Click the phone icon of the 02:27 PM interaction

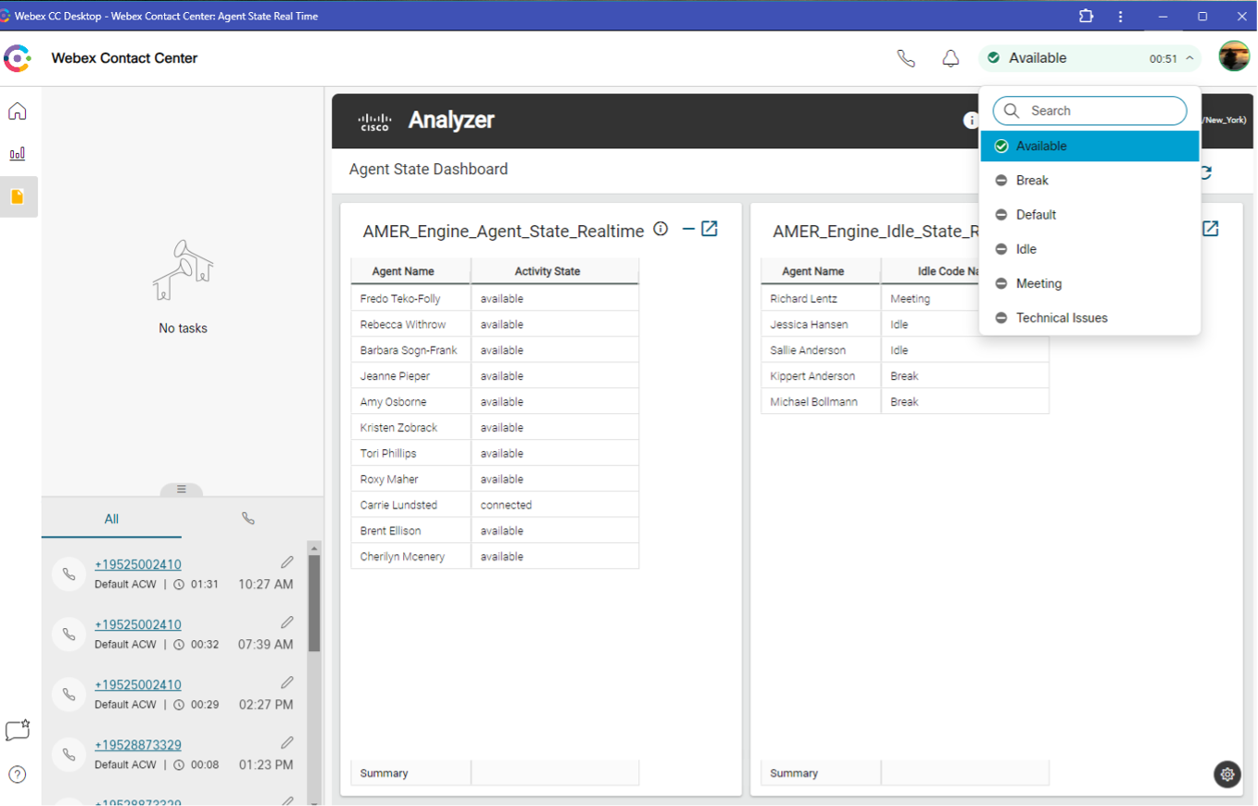click(x=69, y=694)
